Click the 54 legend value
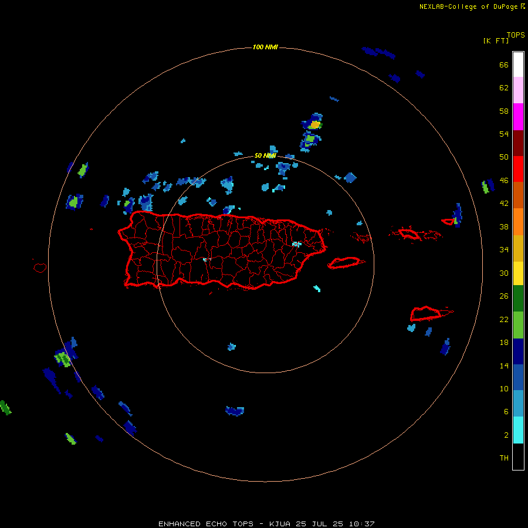Viewport: 528px width, 528px height. pyautogui.click(x=504, y=134)
